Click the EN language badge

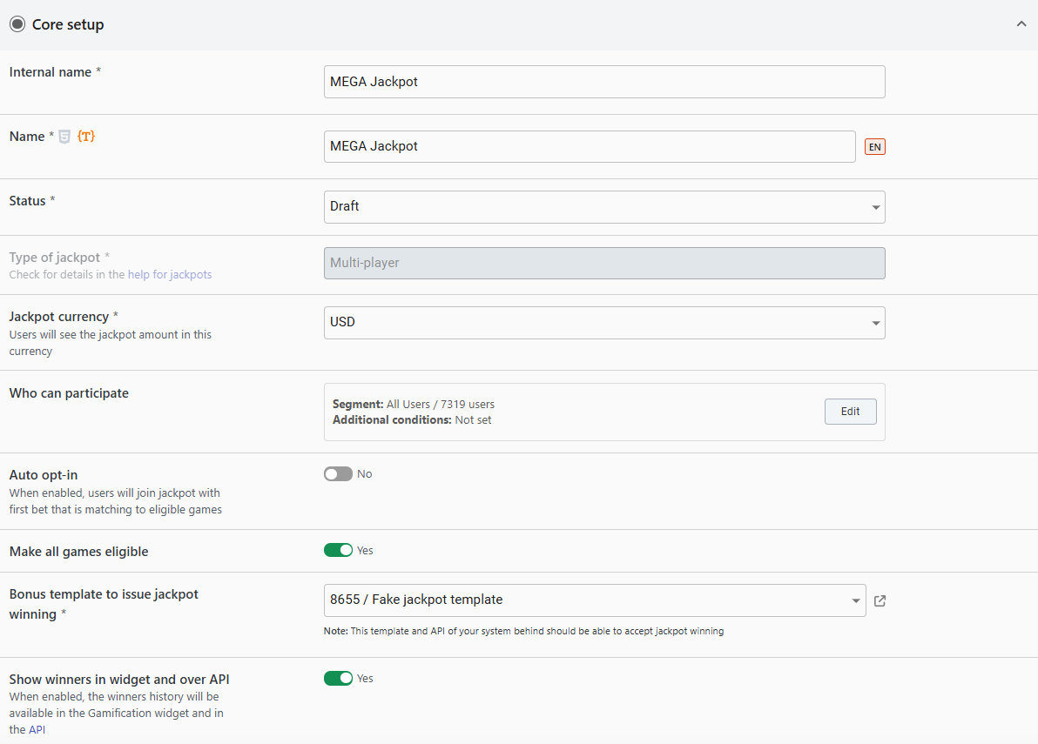click(x=874, y=147)
